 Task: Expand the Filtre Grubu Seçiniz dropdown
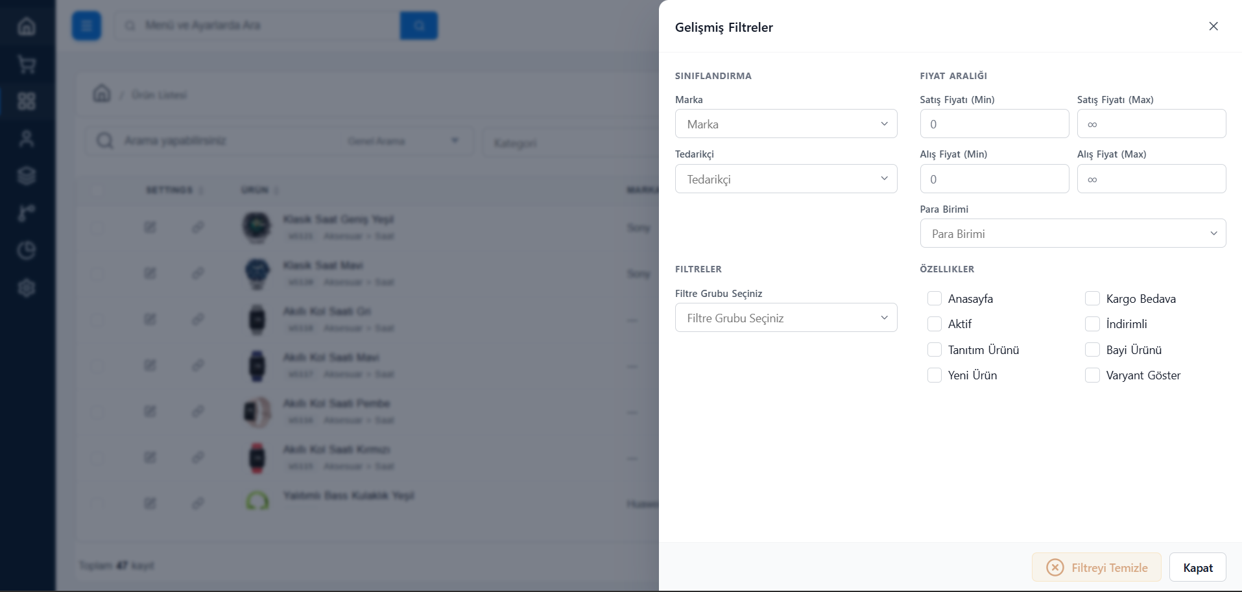[786, 318]
